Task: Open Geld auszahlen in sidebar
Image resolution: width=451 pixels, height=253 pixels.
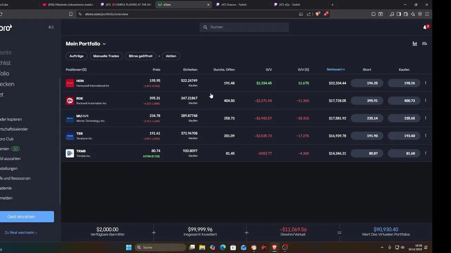Action: (x=10, y=158)
